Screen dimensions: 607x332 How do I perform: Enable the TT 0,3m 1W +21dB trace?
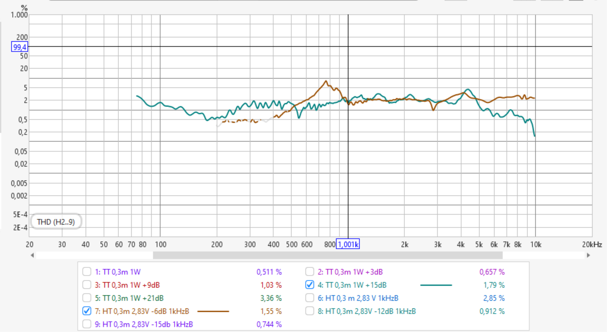(x=87, y=298)
